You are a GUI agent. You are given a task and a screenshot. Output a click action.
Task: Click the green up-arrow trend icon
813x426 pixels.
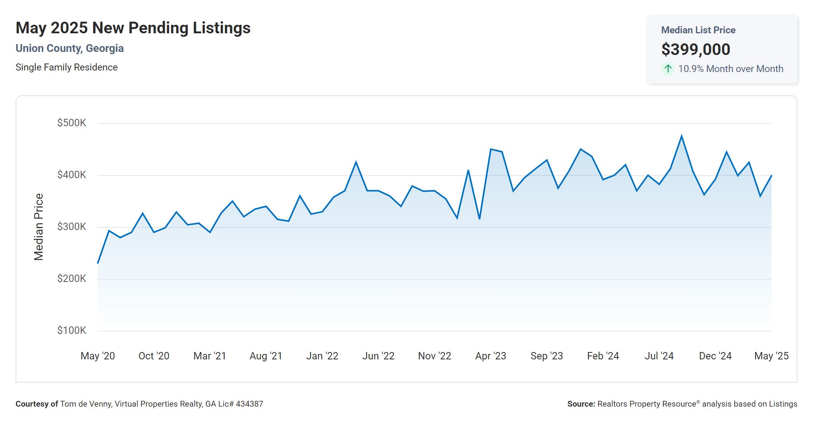coord(668,69)
